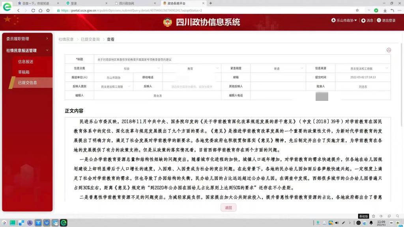
Task: Click the browser home icon
Action: tap(41, 11)
